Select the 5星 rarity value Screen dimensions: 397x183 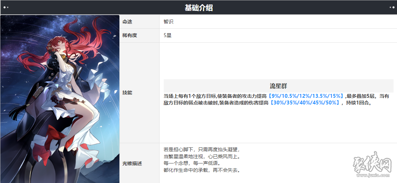point(168,35)
